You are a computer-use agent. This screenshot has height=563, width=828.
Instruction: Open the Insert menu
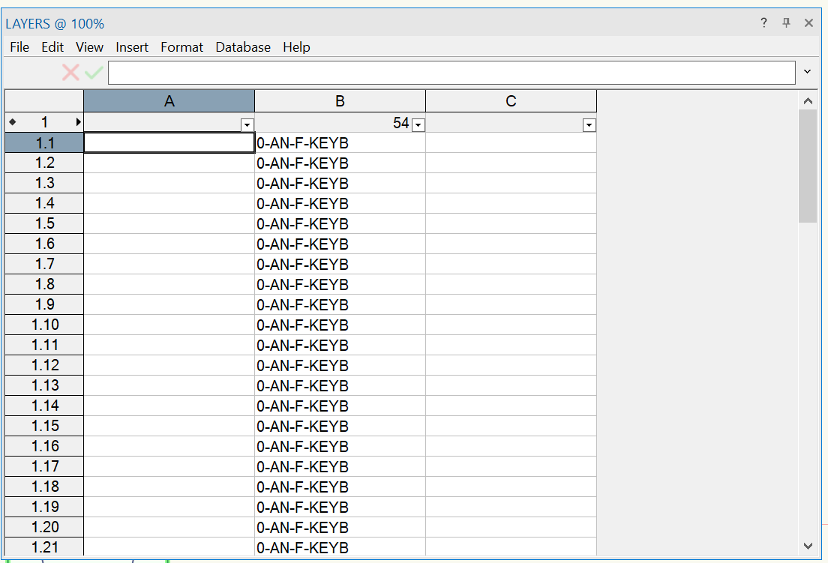coord(132,46)
